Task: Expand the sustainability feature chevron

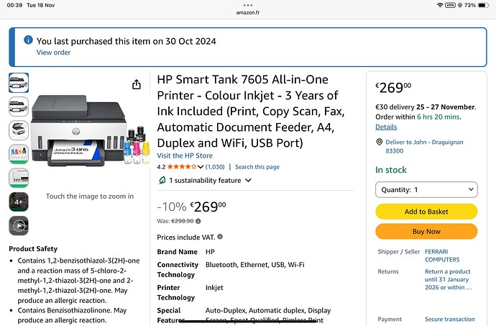Action: [249, 180]
